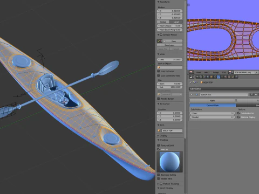Image resolution: width=259 pixels, height=194 pixels.
Task: Click the Properties editor type icon
Action: pos(192,77)
